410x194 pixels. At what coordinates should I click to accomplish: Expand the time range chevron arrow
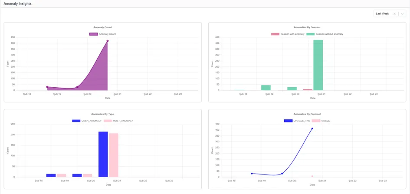pos(402,14)
